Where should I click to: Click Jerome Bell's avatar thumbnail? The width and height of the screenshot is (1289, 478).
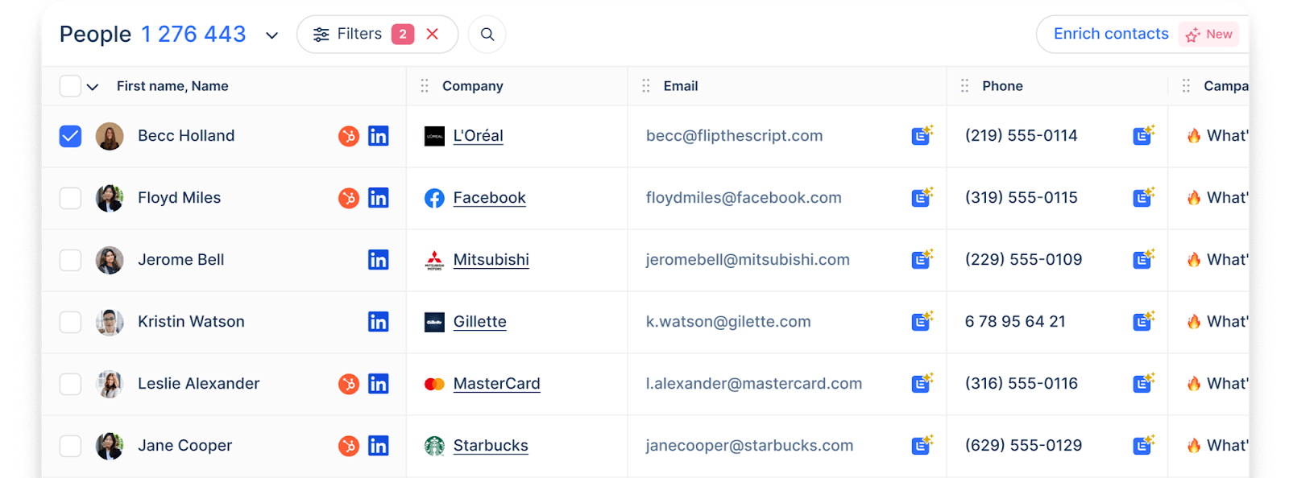pos(110,260)
